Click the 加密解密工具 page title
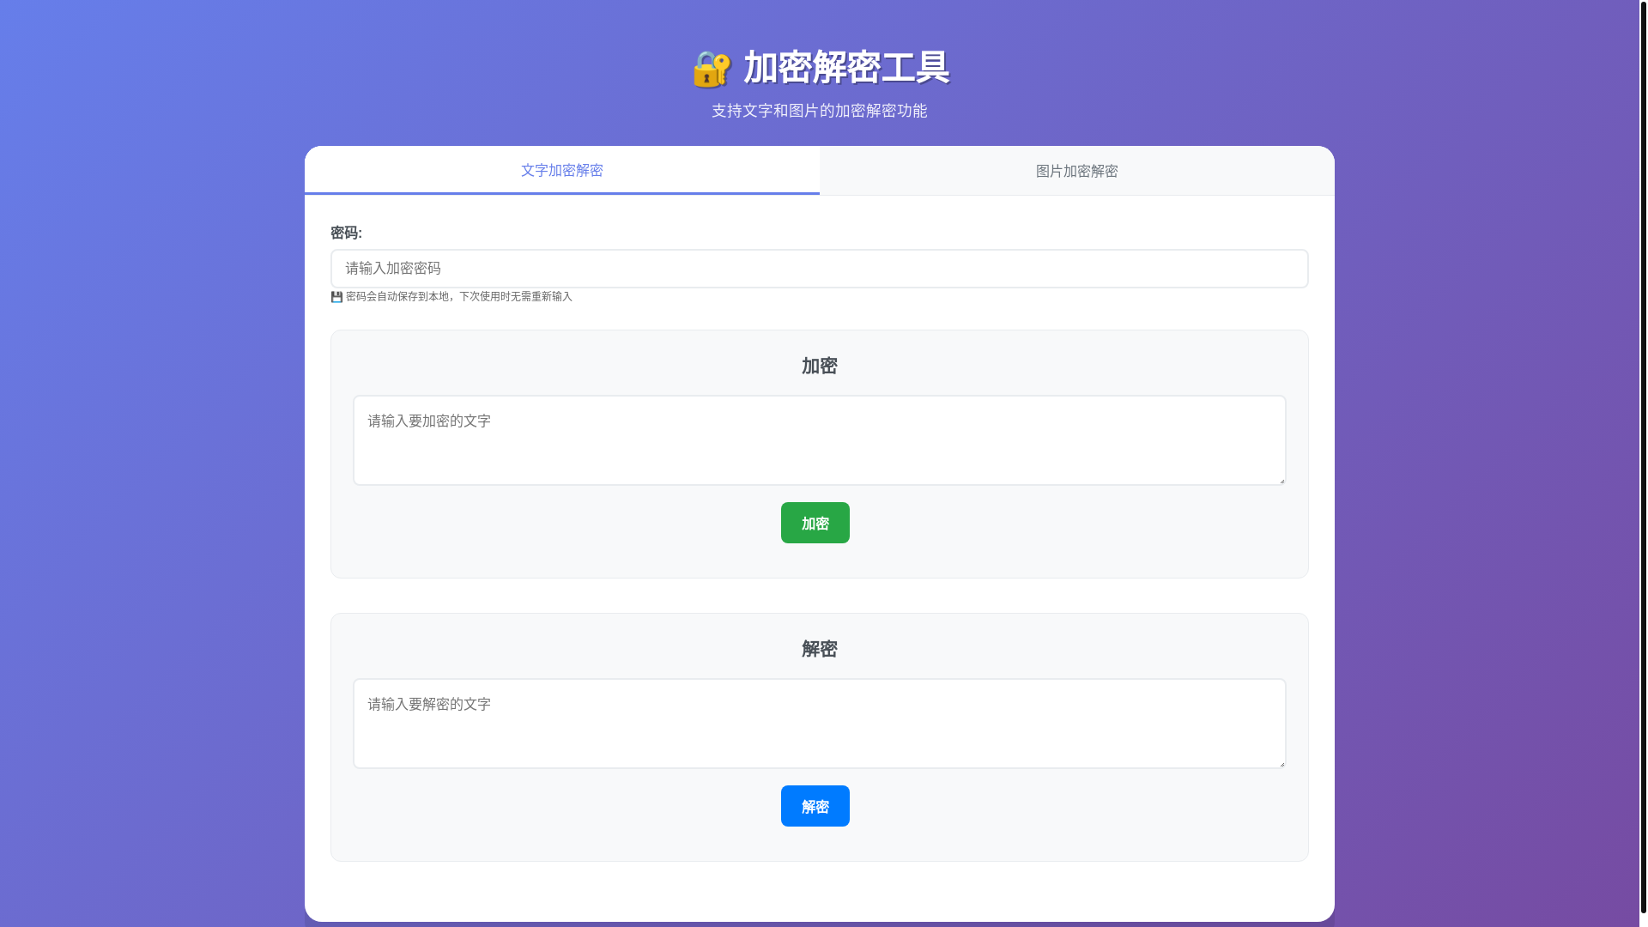 tap(846, 68)
